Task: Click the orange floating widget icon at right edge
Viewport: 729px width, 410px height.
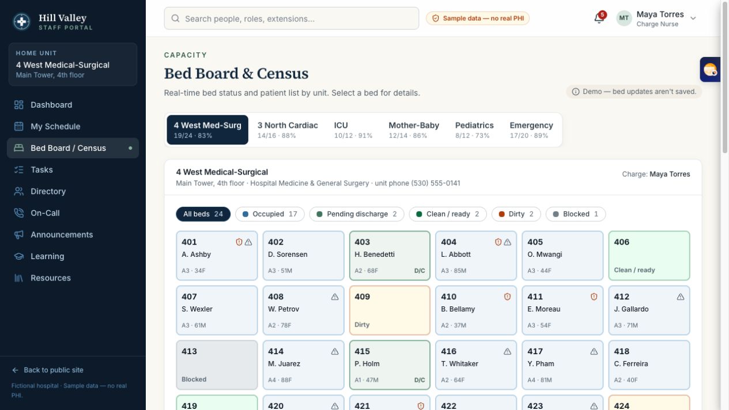Action: [710, 70]
